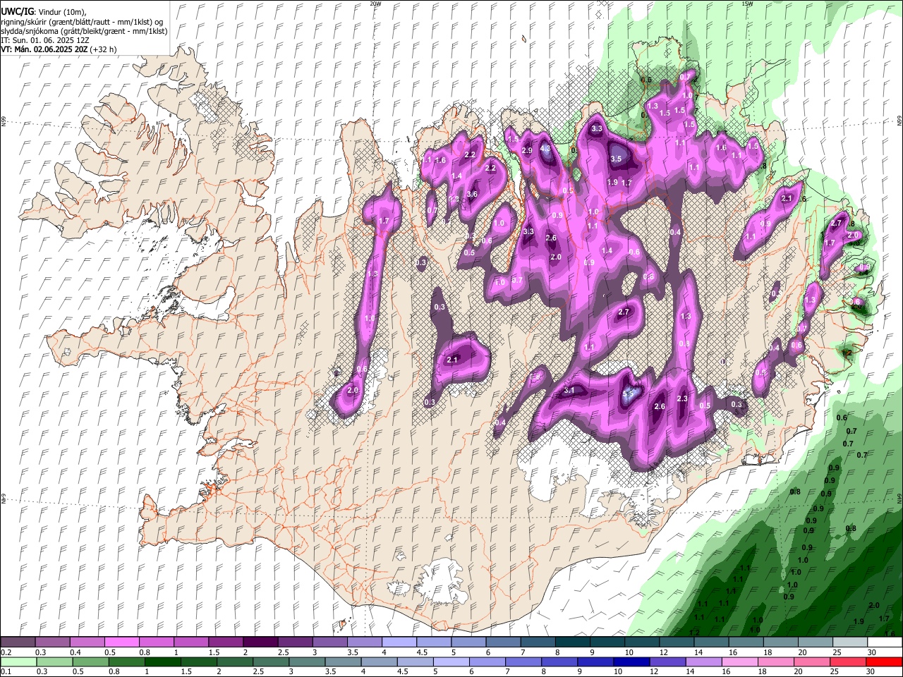Select the '4.3' precipitation value on the map

click(545, 149)
